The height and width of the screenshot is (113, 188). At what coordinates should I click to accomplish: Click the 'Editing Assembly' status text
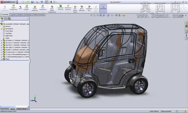[166, 111]
